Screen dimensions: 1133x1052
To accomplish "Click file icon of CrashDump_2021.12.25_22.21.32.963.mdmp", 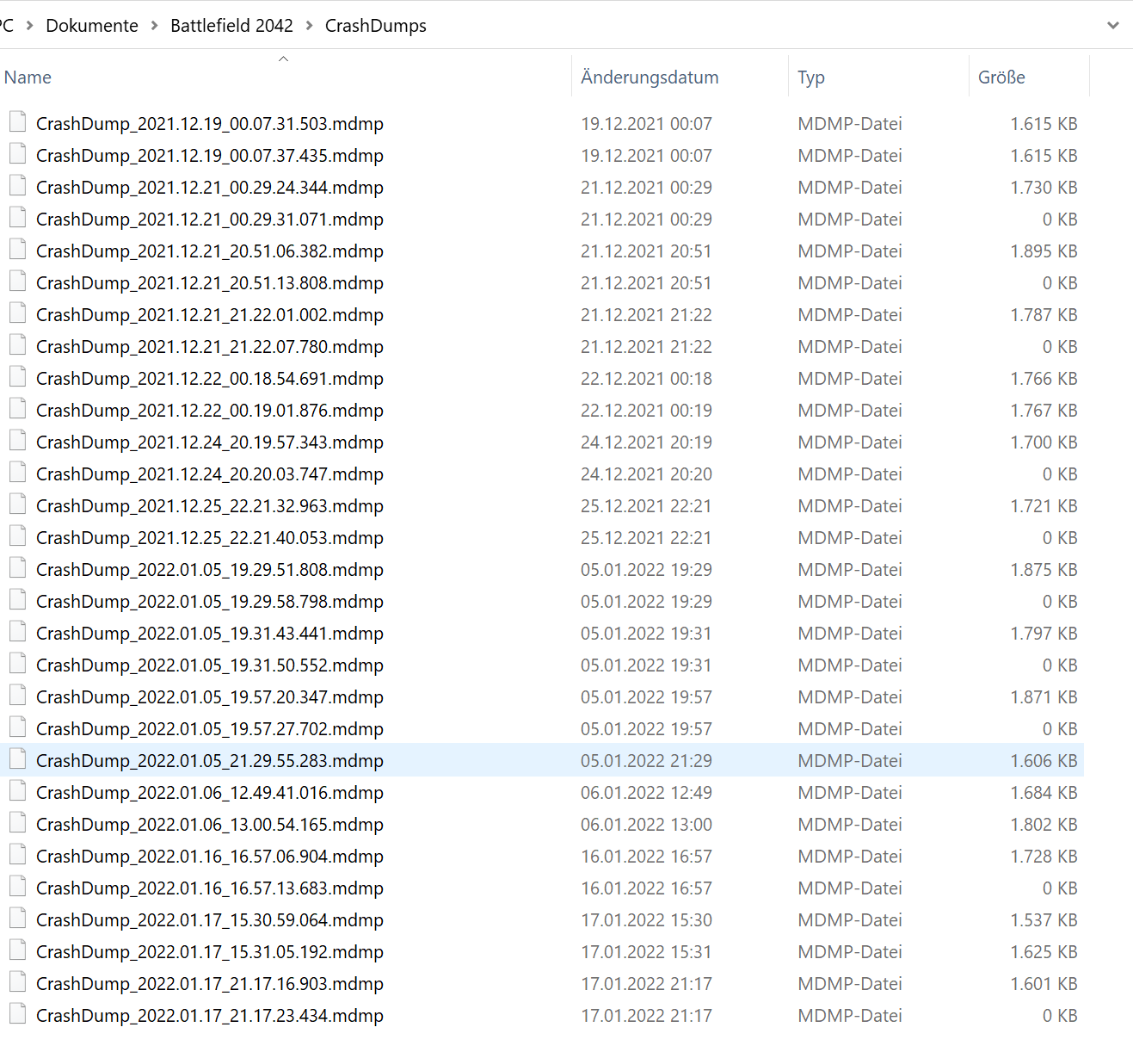I will tap(17, 505).
